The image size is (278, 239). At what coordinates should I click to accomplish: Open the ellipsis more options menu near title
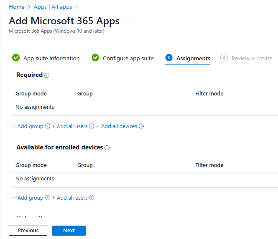133,21
